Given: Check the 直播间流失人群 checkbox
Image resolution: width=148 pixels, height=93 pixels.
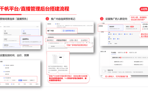Looking at the screenshot, I should click(x=113, y=62).
